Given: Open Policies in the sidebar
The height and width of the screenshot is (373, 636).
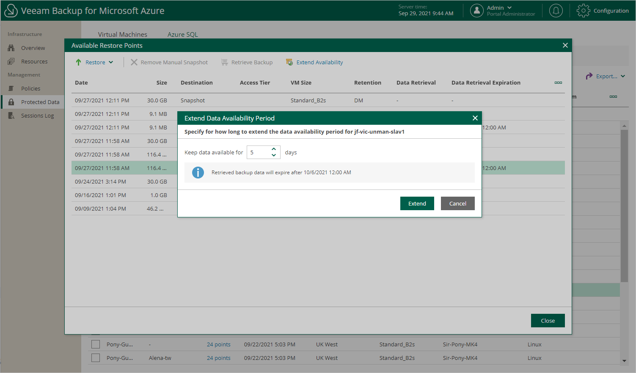Looking at the screenshot, I should click(x=31, y=88).
